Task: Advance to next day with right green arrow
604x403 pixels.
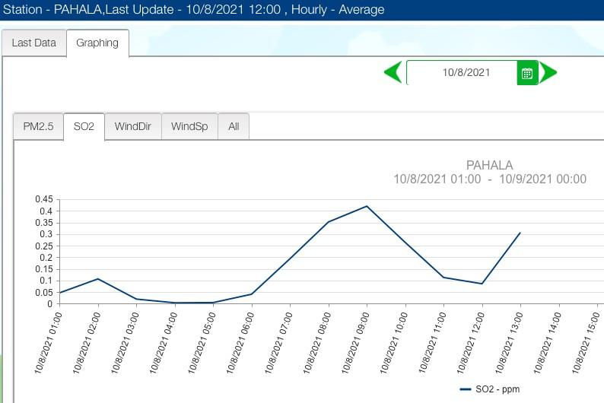Action: pos(548,73)
